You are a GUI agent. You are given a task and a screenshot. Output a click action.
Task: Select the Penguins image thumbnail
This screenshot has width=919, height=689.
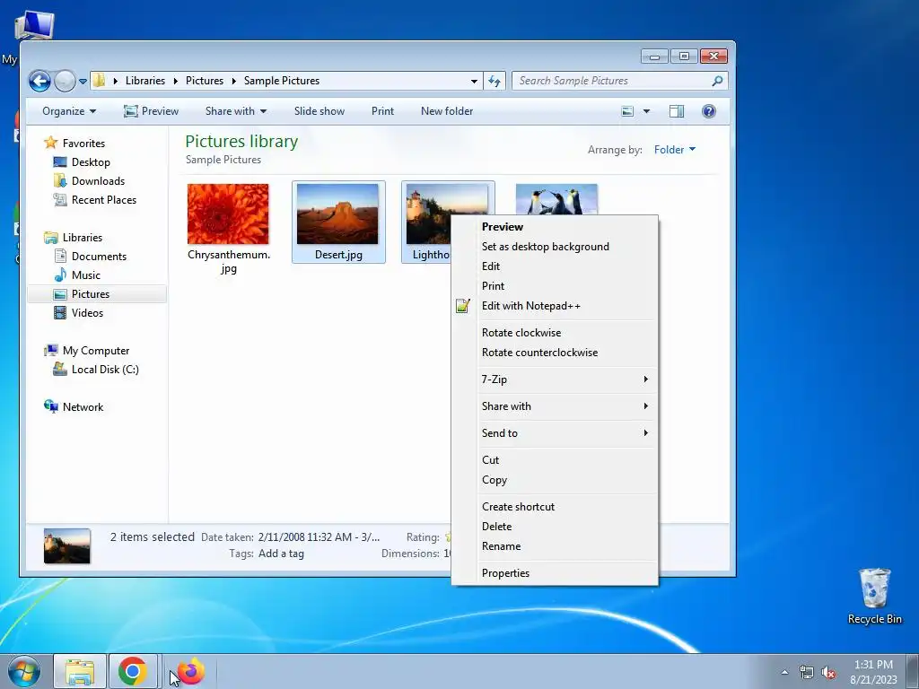coord(556,199)
